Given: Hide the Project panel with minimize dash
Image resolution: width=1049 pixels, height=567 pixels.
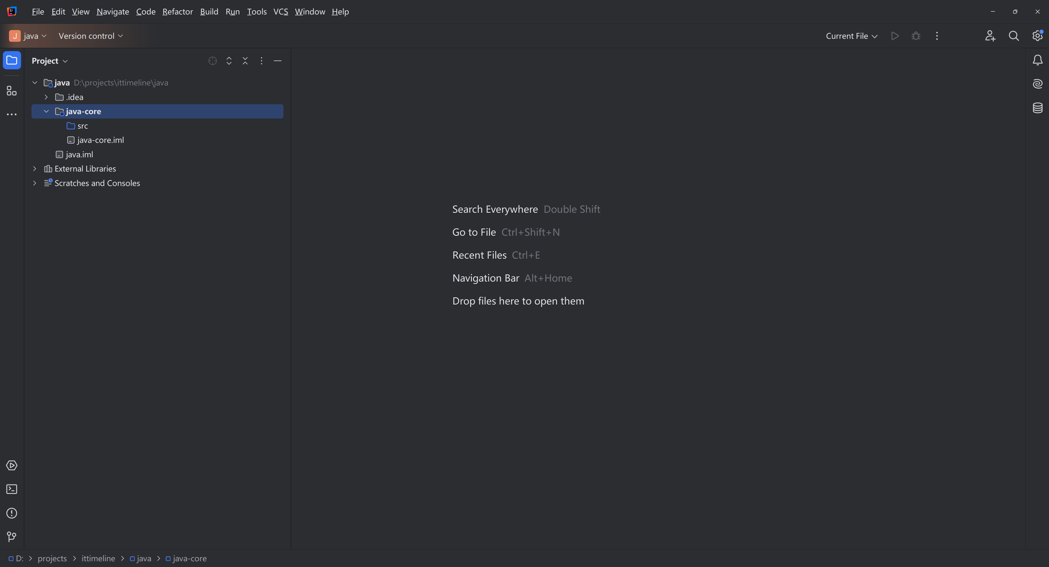Looking at the screenshot, I should point(278,61).
